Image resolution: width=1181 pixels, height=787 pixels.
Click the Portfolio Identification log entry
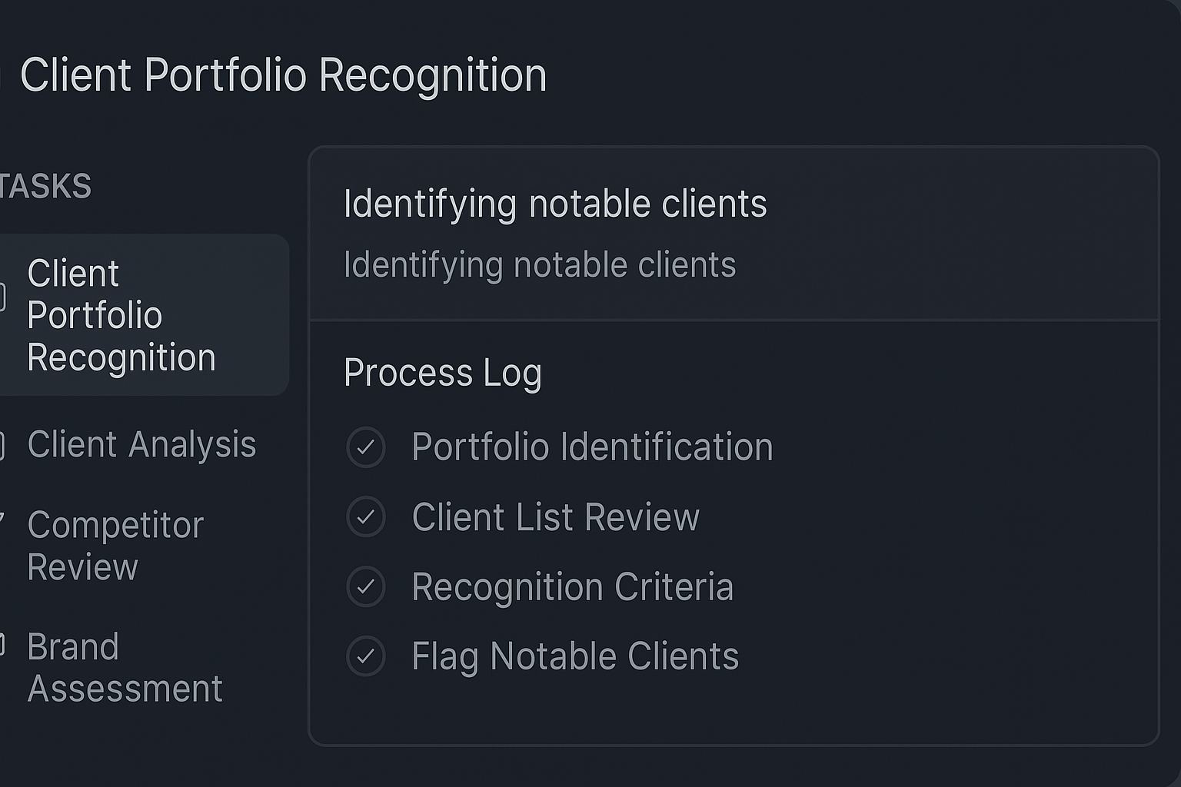click(x=592, y=447)
